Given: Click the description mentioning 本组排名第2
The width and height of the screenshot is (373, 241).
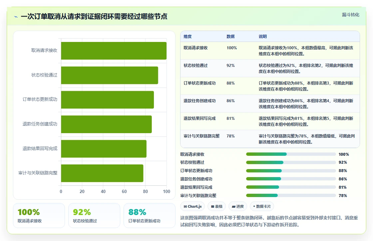Looking at the screenshot, I should 306,68.
